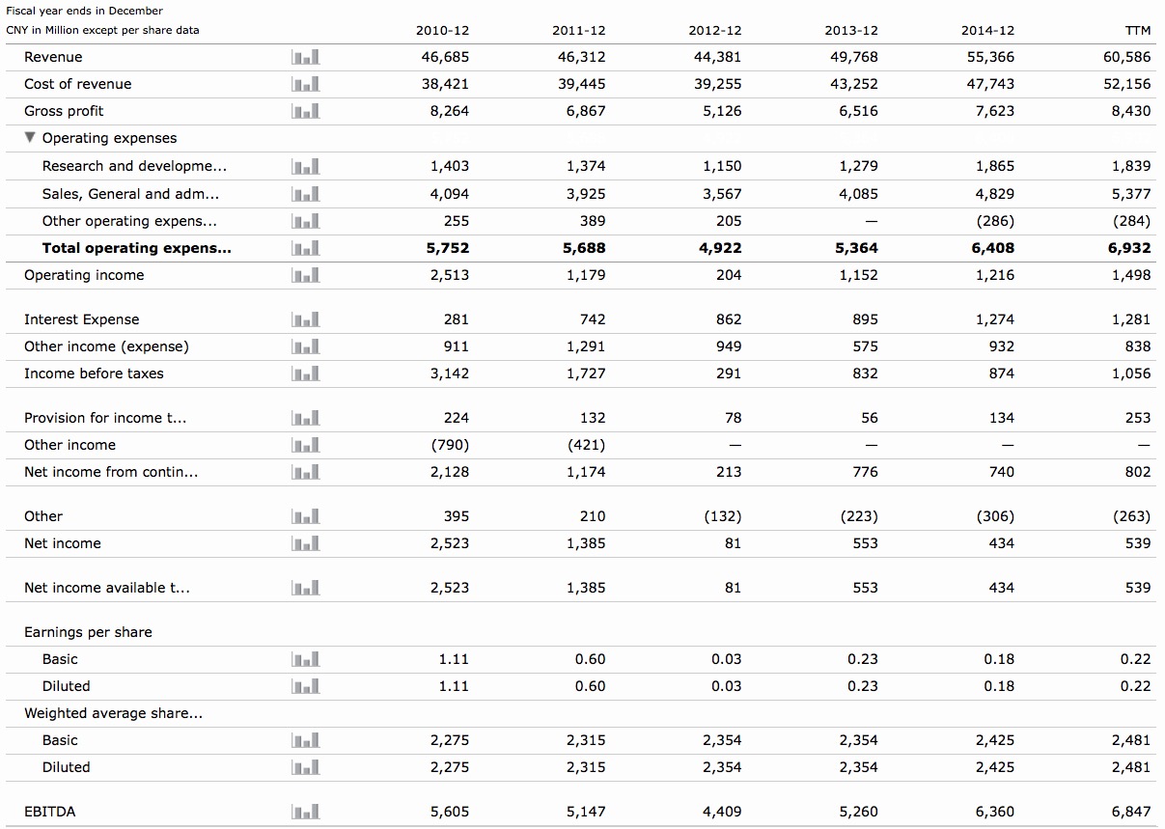The image size is (1165, 829).
Task: Select the Net income from continuing row label
Action: pyautogui.click(x=111, y=472)
